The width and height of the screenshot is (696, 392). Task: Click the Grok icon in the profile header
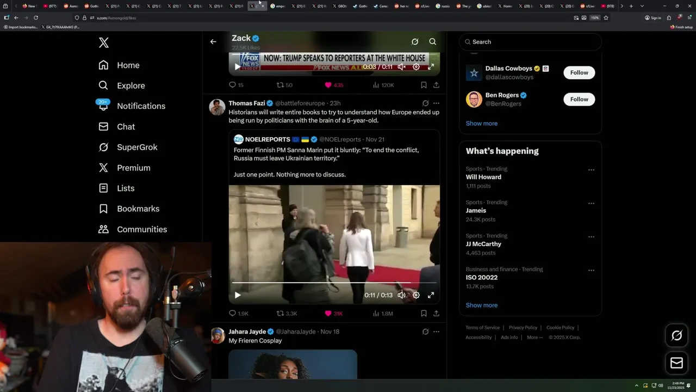[415, 41]
